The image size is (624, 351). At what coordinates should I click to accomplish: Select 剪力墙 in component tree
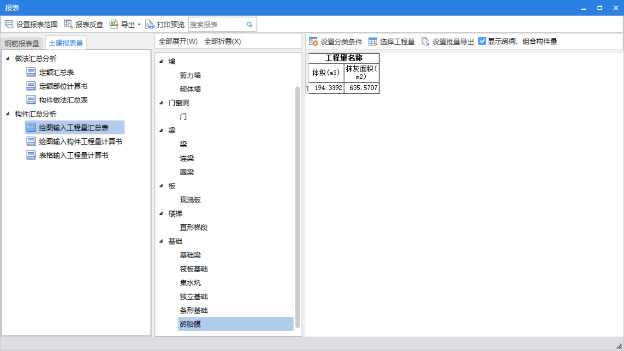click(x=190, y=75)
